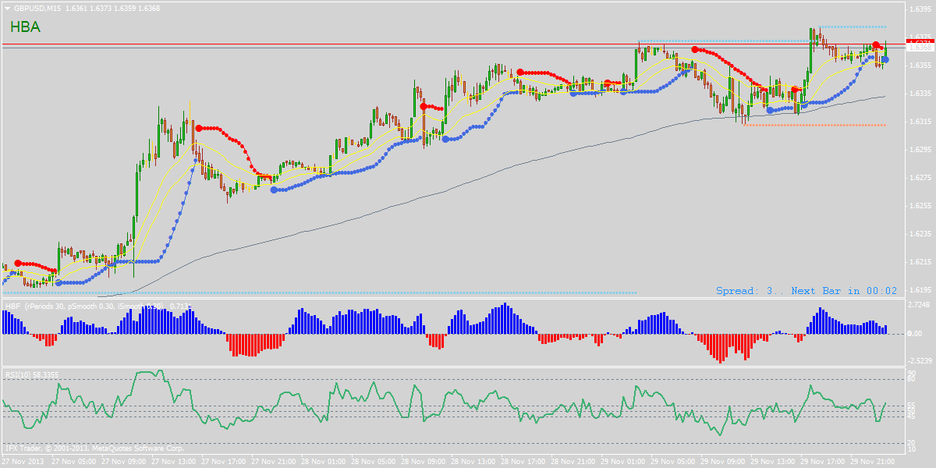
Task: Click the -2.5239 HBF scale value
Action: click(921, 361)
